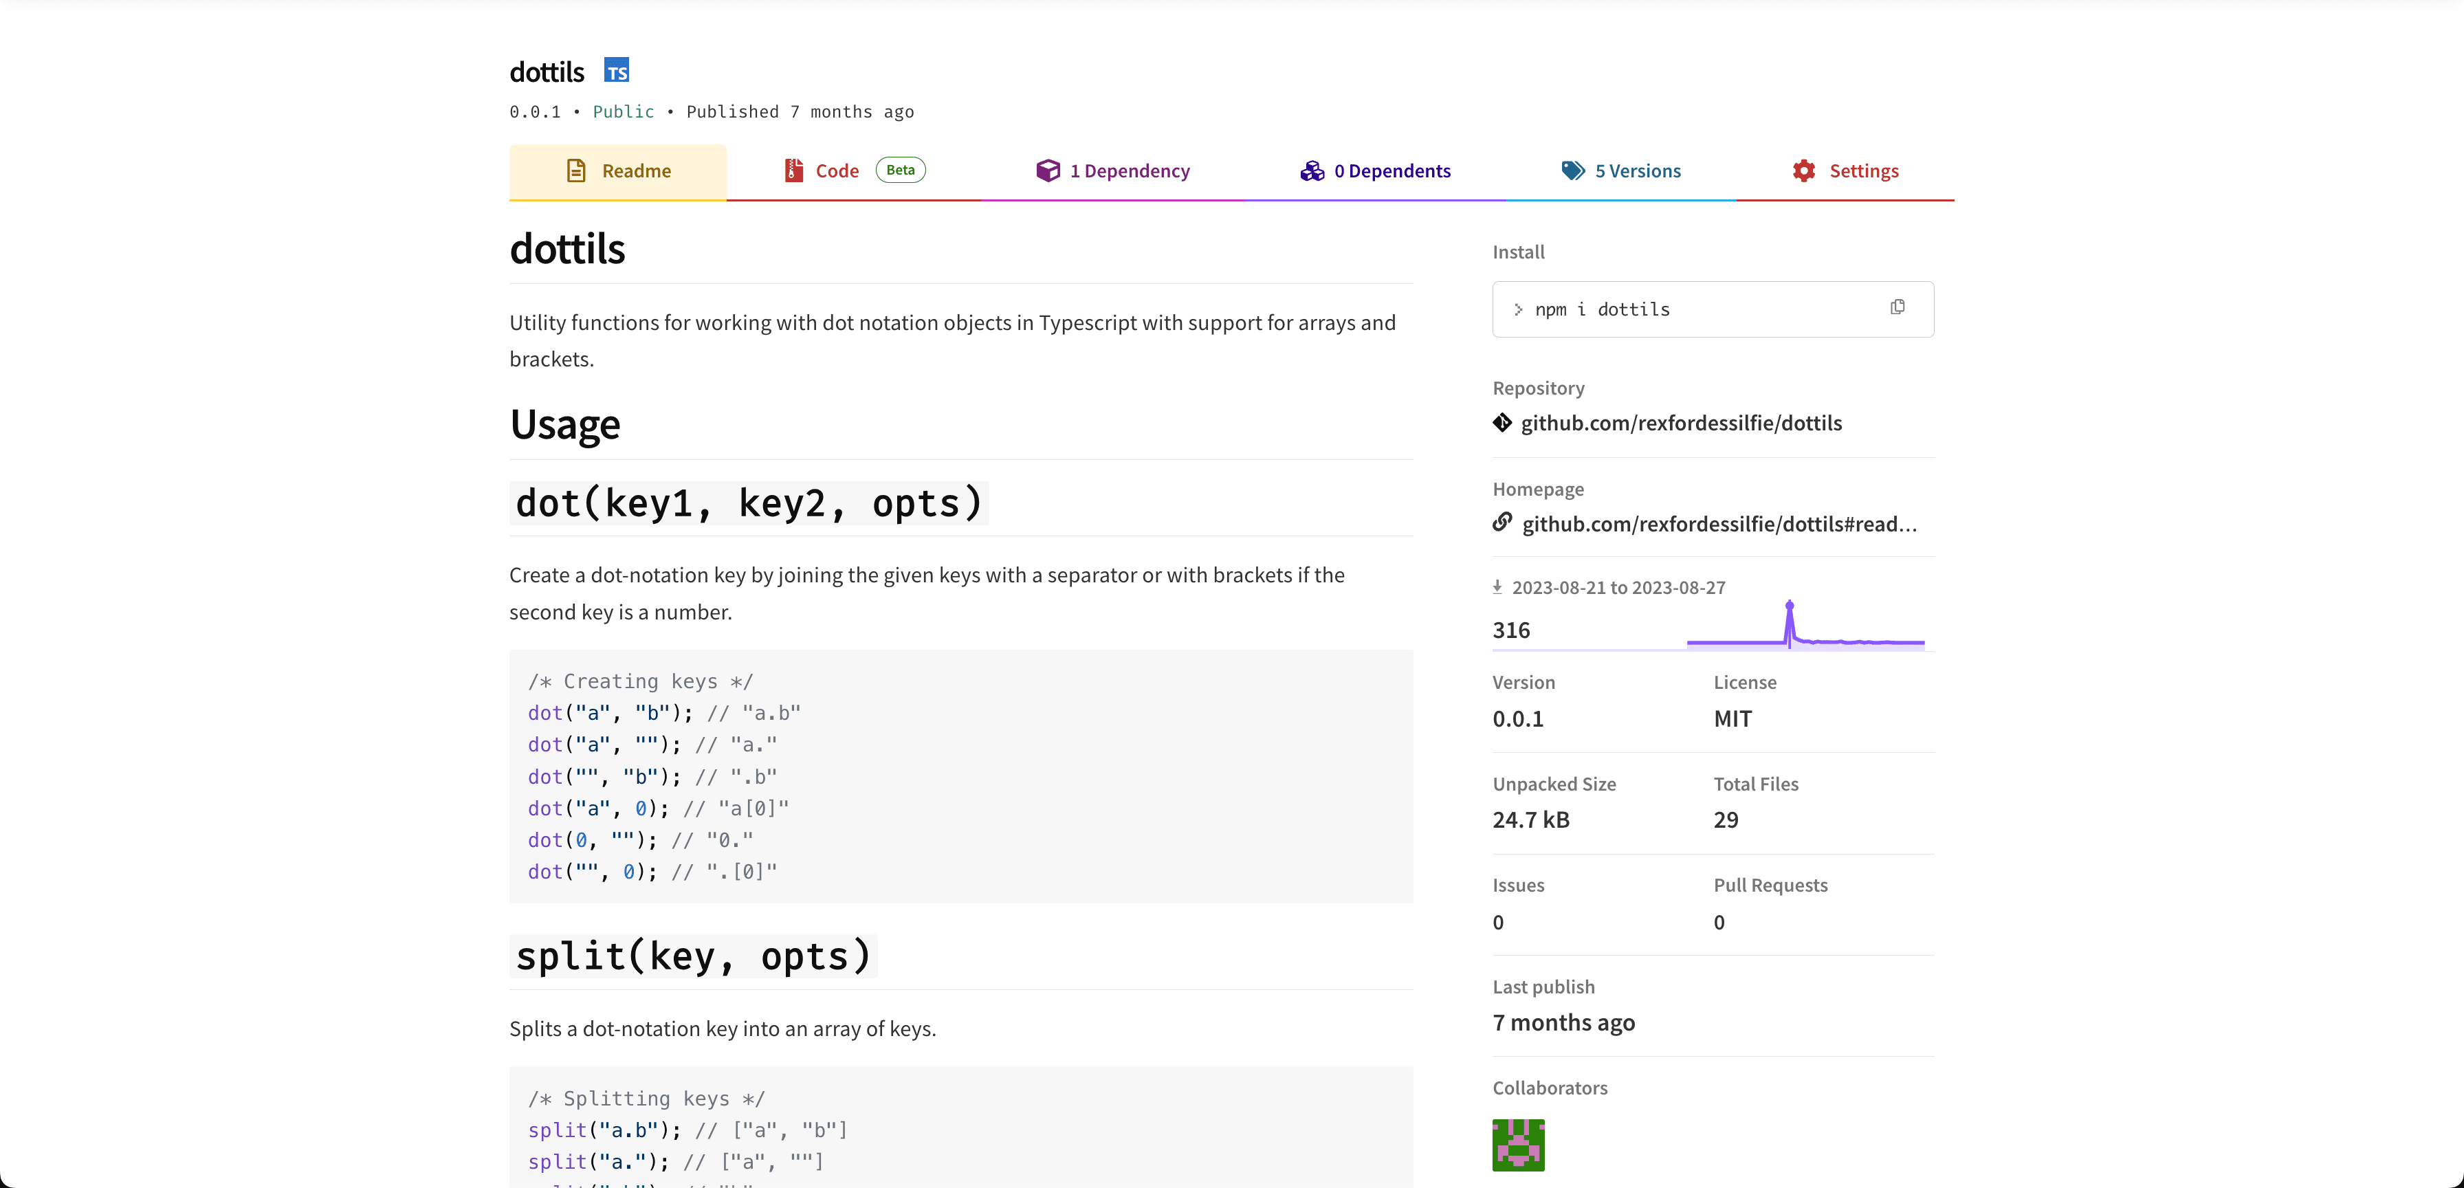Open the 1 Dependency tab
This screenshot has height=1188, width=2464.
[x=1113, y=172]
